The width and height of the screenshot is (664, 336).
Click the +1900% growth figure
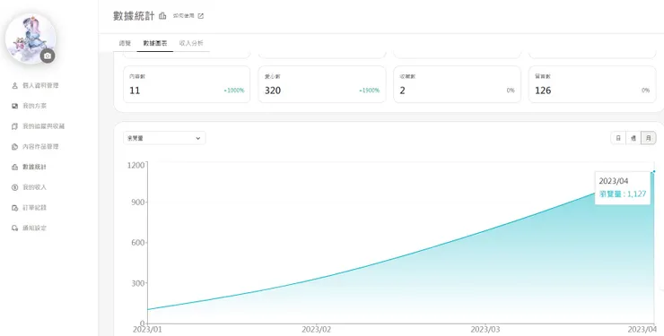coord(369,90)
